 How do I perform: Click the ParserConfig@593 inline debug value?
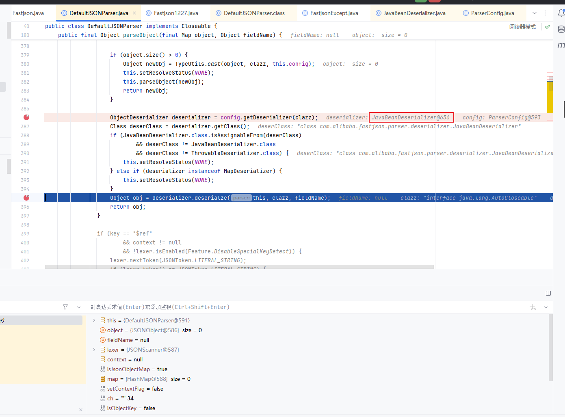pyautogui.click(x=514, y=117)
